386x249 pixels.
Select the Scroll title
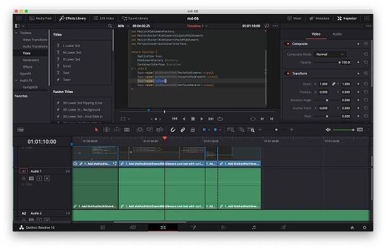pyautogui.click(x=67, y=66)
